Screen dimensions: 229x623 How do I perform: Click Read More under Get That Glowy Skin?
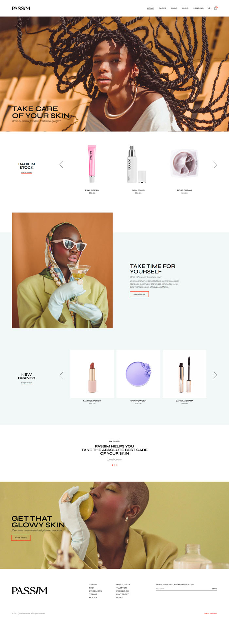[21, 538]
